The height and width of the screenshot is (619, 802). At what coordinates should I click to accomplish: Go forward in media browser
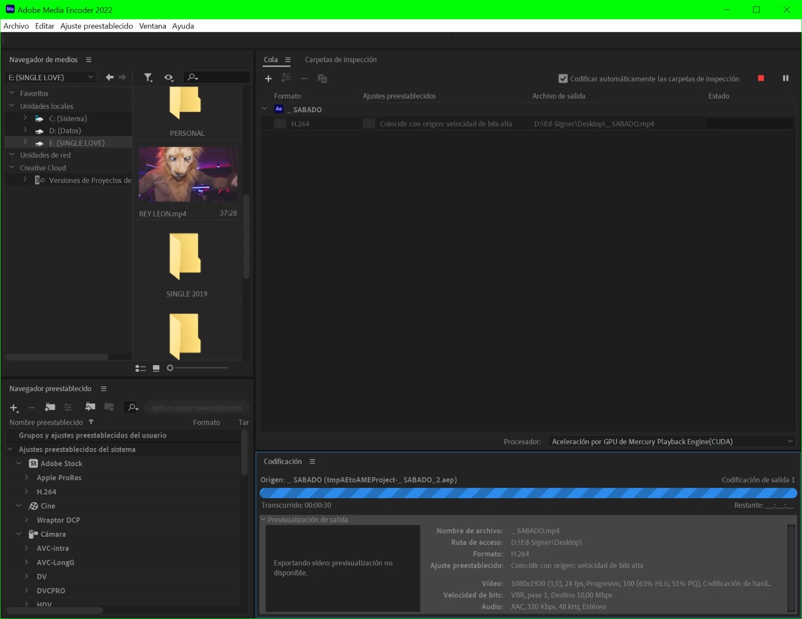tap(122, 77)
